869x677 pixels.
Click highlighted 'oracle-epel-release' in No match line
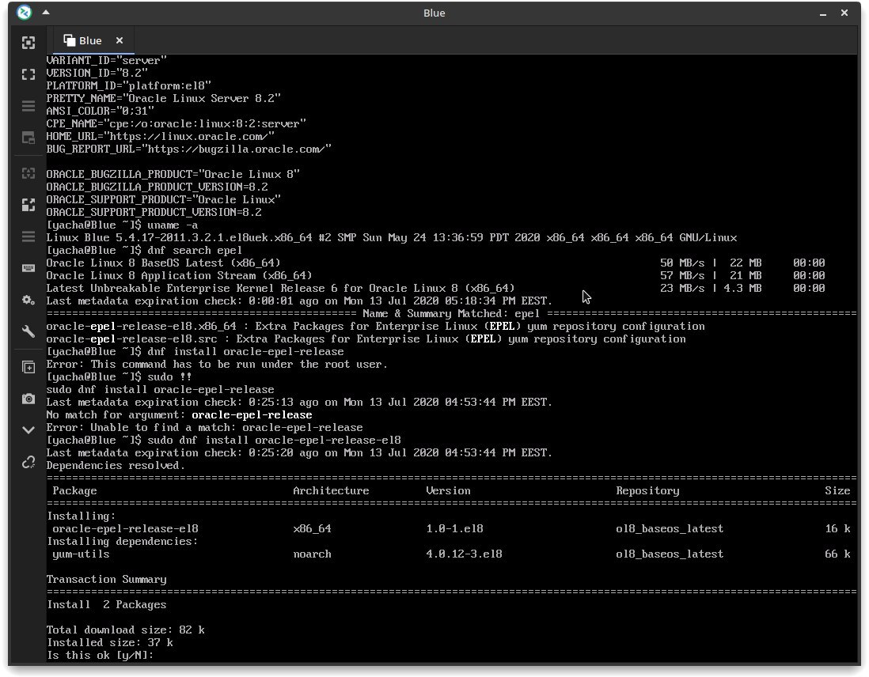click(x=252, y=415)
